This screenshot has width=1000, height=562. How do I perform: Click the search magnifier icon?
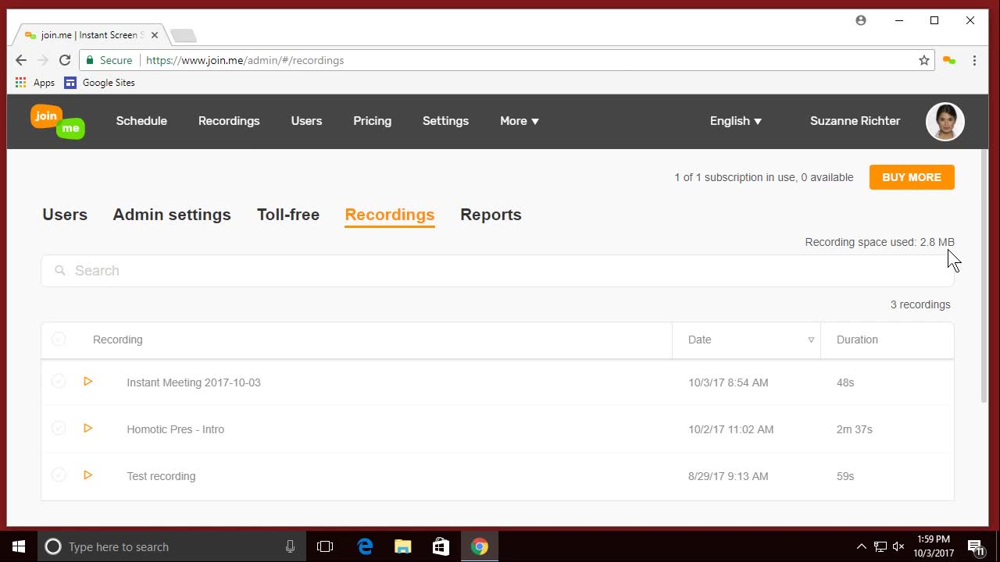pos(60,271)
